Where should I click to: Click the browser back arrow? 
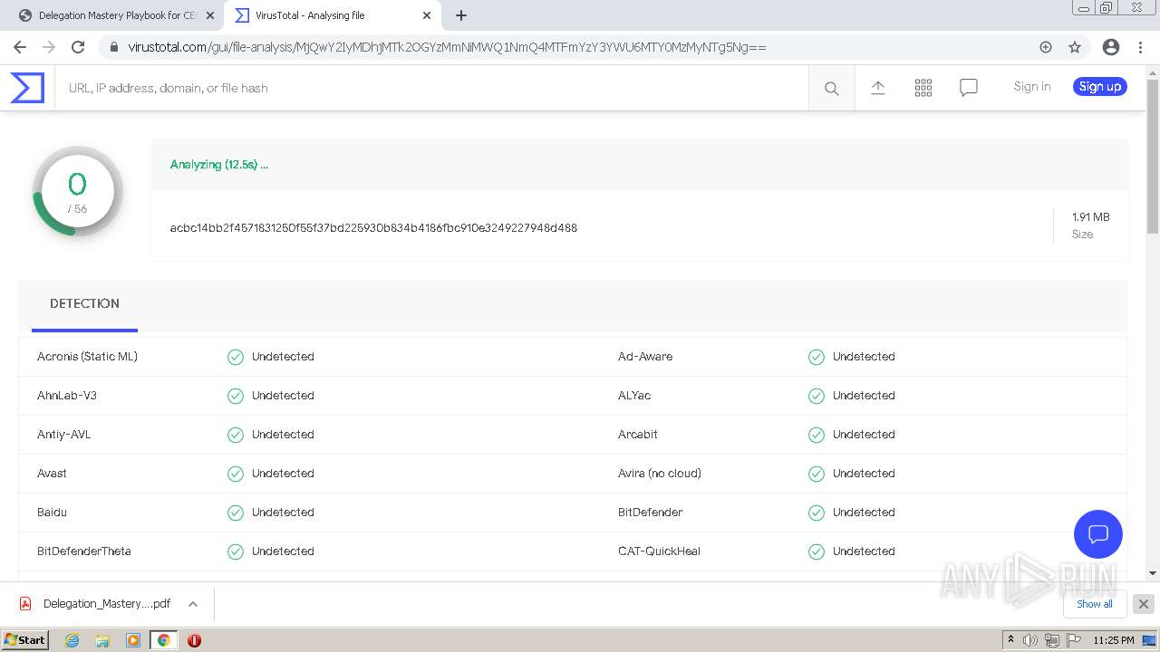[x=20, y=47]
